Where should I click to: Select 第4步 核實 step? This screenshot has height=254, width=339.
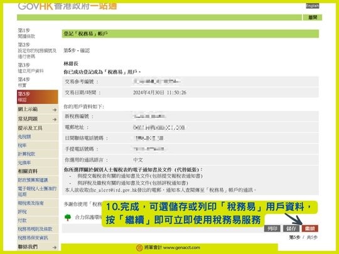click(24, 82)
